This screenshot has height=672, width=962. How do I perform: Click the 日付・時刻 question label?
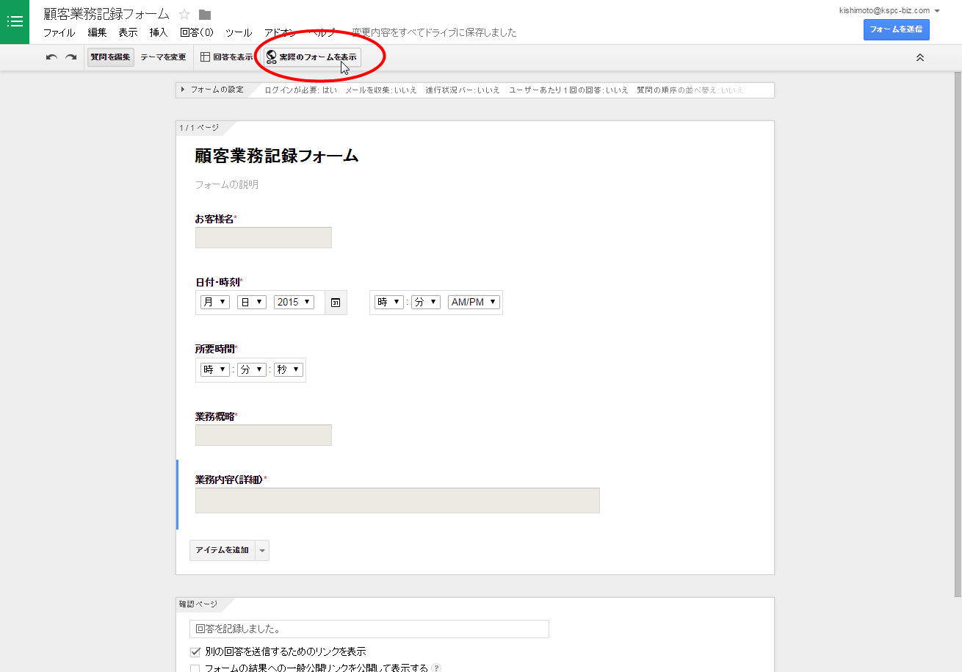point(217,282)
